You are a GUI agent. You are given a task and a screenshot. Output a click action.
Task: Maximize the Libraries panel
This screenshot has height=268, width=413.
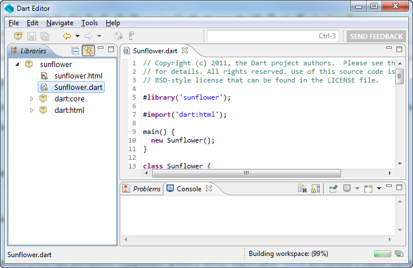(x=111, y=49)
